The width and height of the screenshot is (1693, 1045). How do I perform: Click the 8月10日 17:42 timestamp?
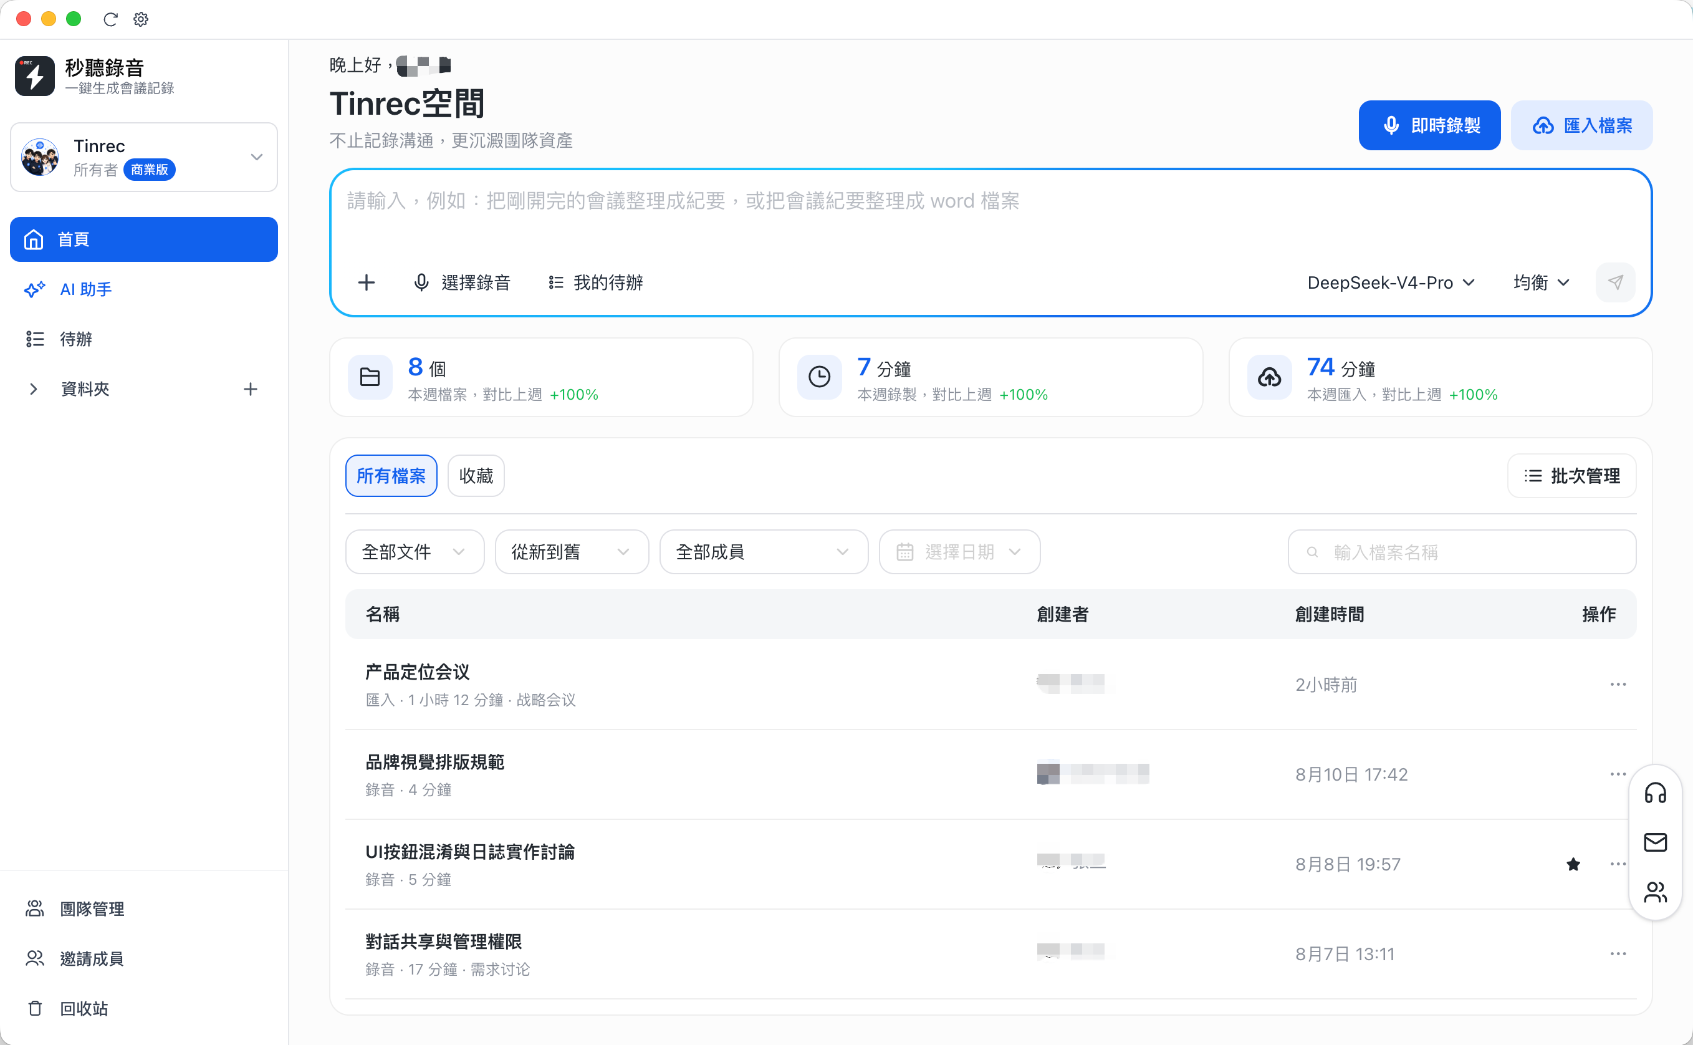(1351, 774)
